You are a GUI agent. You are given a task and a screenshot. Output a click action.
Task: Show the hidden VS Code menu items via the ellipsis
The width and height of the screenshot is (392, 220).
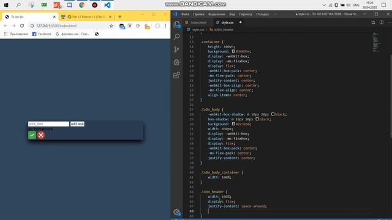275,14
